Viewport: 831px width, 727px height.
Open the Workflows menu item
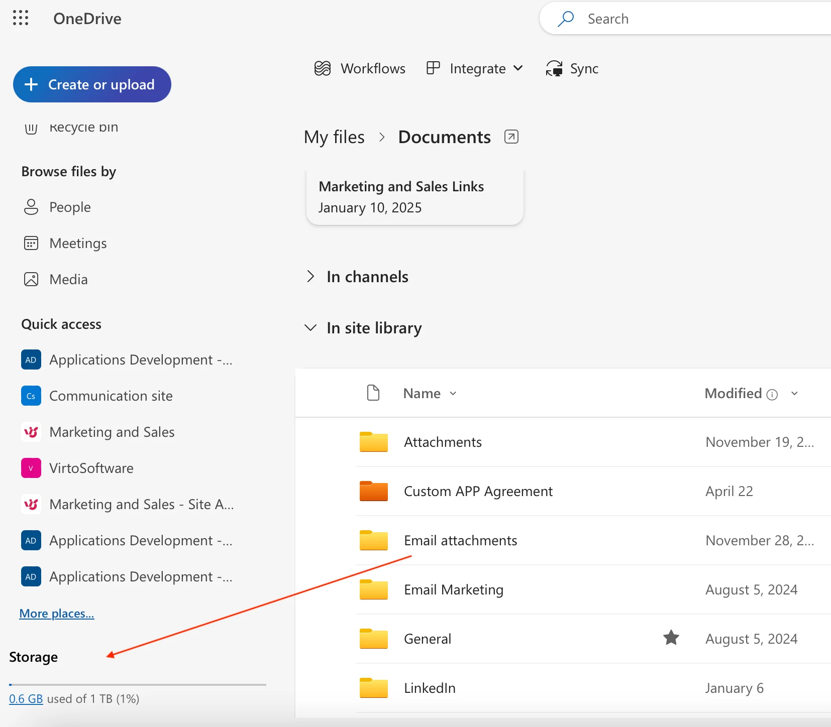point(360,68)
